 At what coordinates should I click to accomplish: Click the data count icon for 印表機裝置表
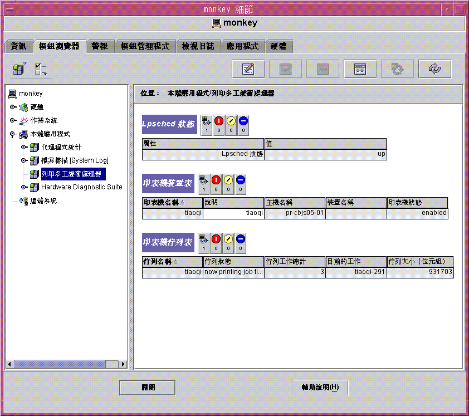(x=204, y=184)
